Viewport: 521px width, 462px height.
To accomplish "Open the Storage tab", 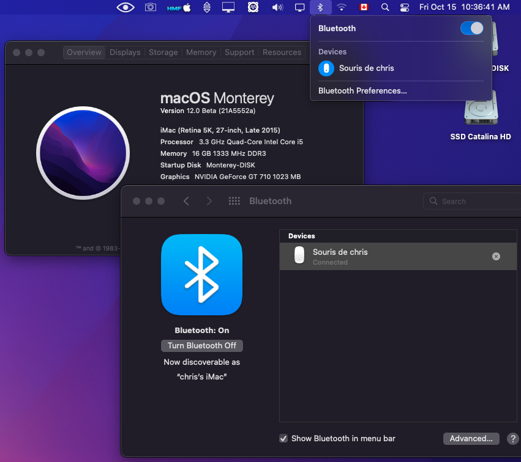I will pos(163,53).
